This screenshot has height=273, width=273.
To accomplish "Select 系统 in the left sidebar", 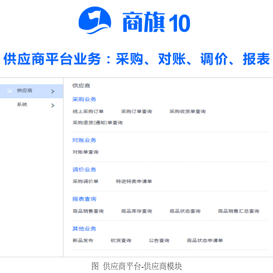I will pos(22,105).
